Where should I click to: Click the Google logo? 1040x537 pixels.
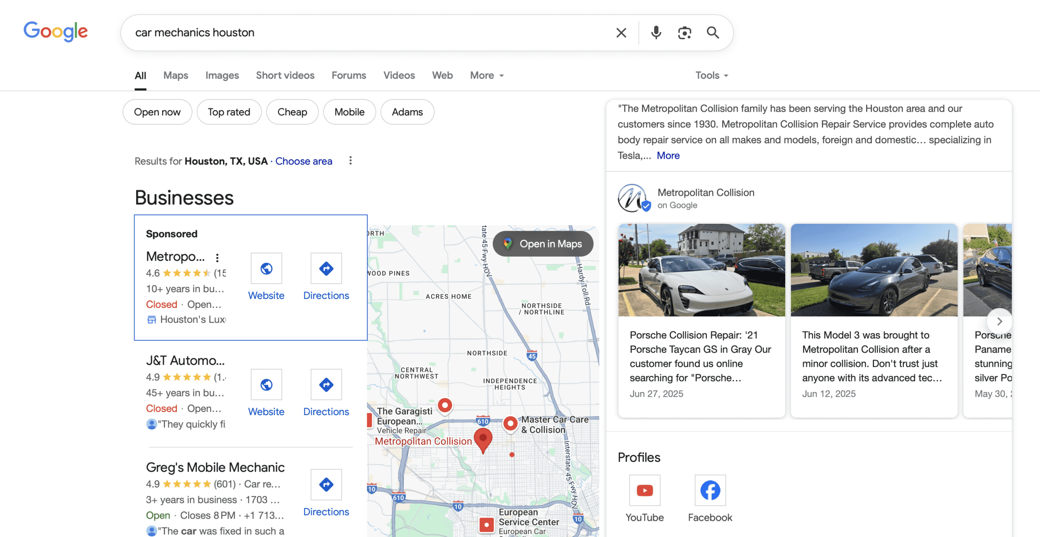pyautogui.click(x=56, y=32)
